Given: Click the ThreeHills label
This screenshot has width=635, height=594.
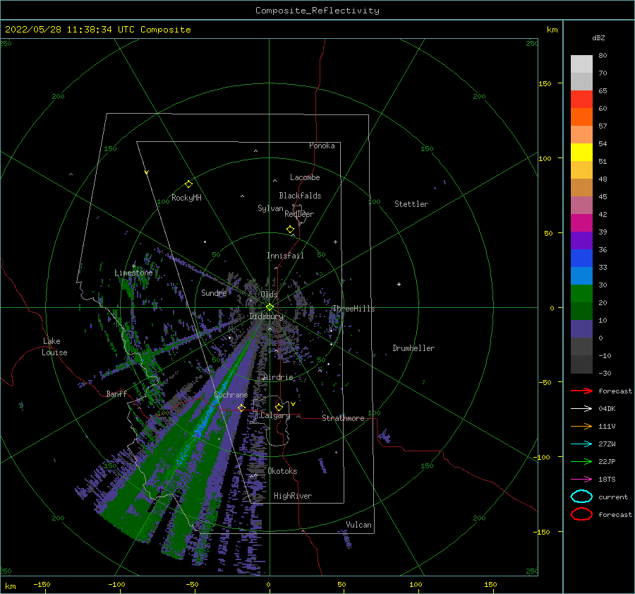Looking at the screenshot, I should (353, 309).
